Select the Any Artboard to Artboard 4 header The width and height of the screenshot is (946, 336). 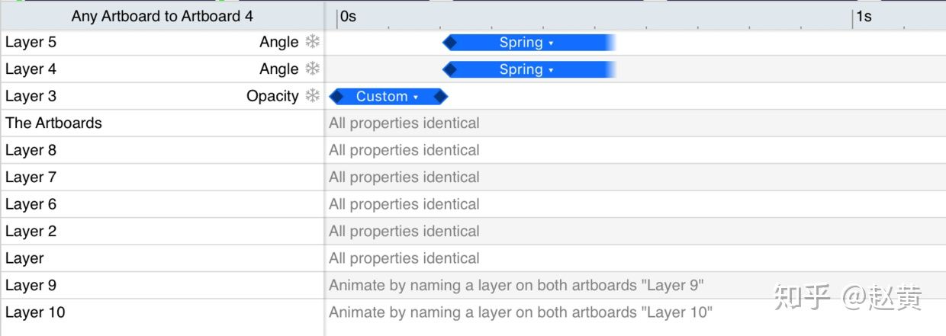tap(162, 16)
